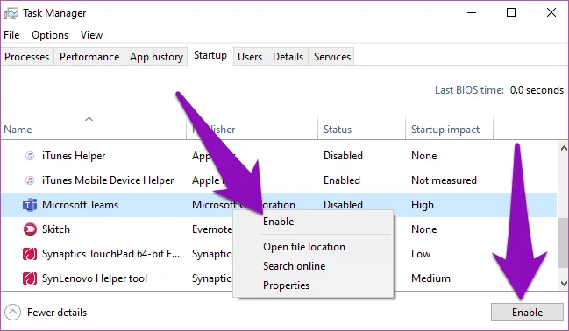
Task: Click the scrollbar down arrow
Action: [564, 283]
